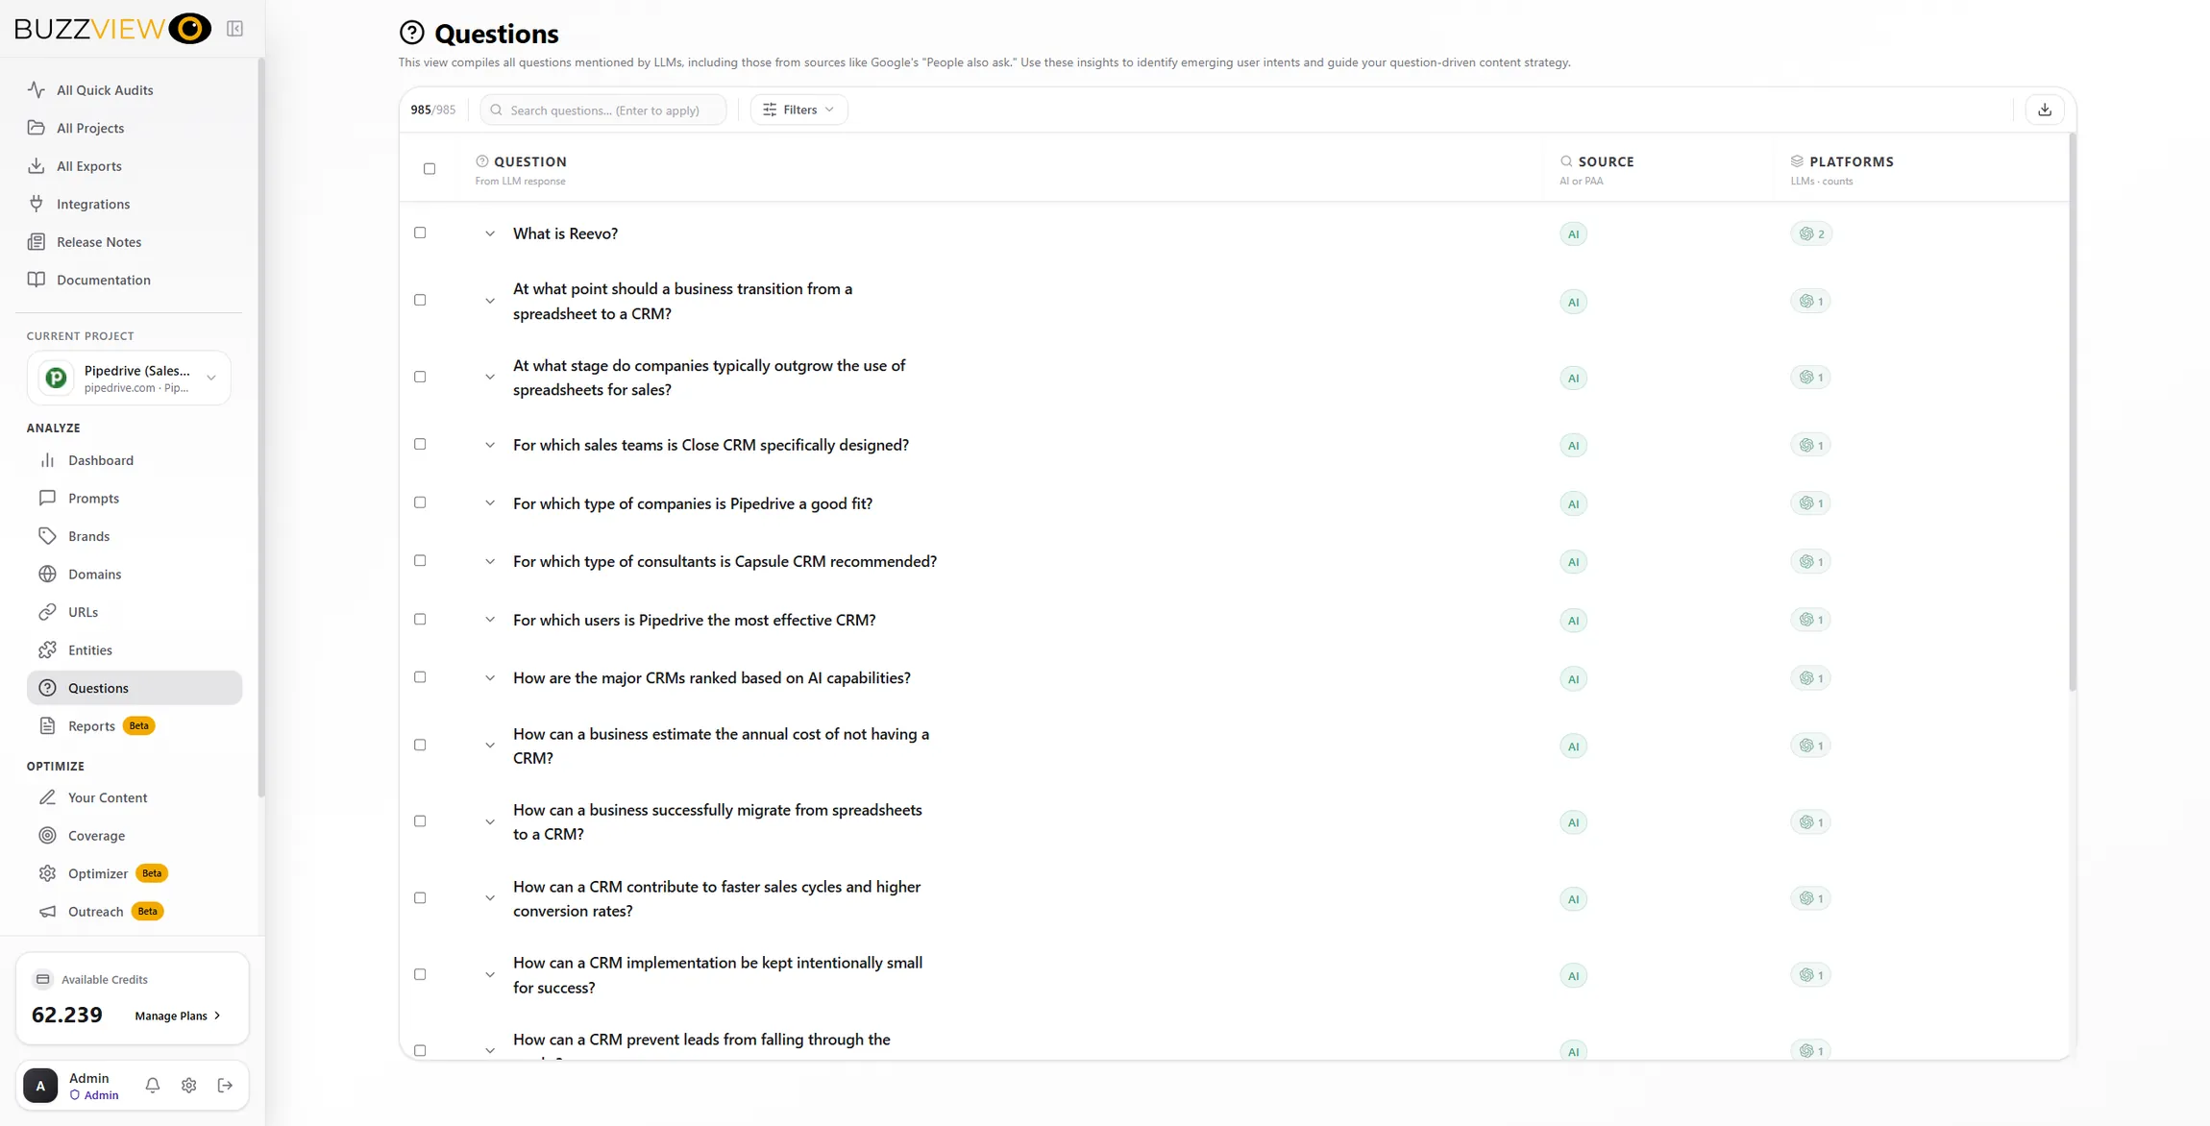
Task: Click the ChatGPT platform badge for 'What is Reevo?'
Action: click(x=1811, y=233)
